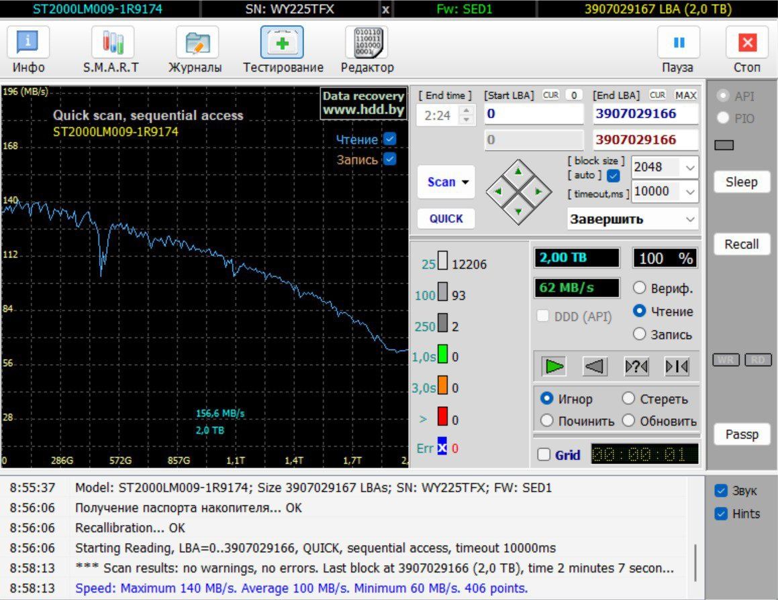The width and height of the screenshot is (778, 600).
Task: Click the End LBA field 3907029166 in blue
Action: click(x=646, y=114)
